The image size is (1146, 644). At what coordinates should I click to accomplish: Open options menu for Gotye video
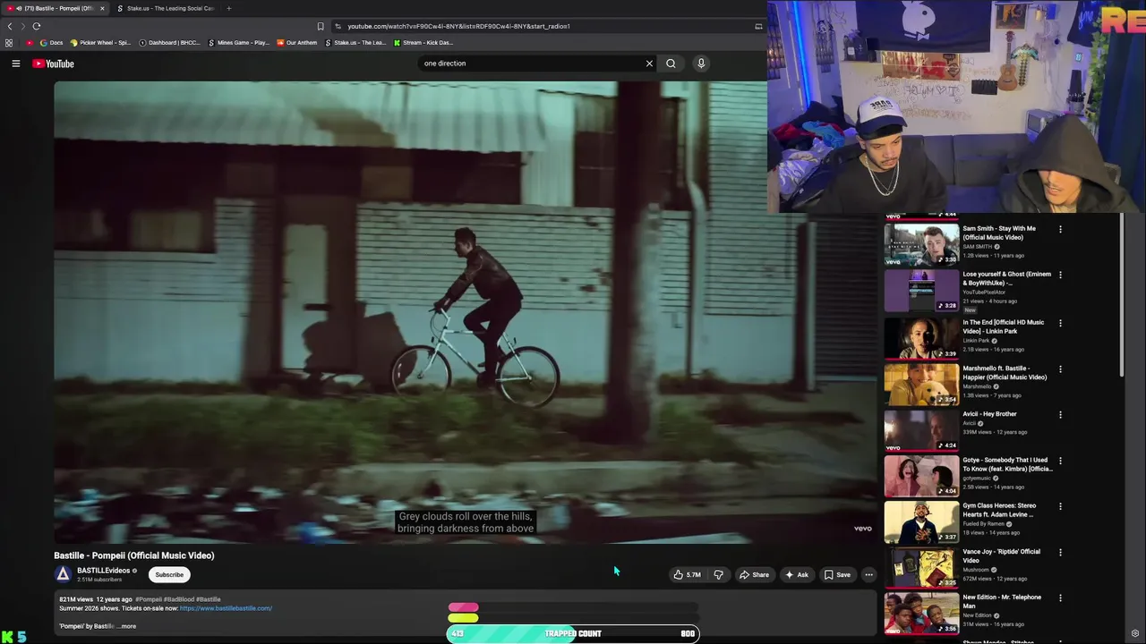coord(1060,461)
